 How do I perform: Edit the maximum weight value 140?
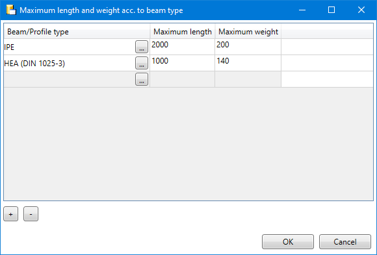(x=248, y=63)
